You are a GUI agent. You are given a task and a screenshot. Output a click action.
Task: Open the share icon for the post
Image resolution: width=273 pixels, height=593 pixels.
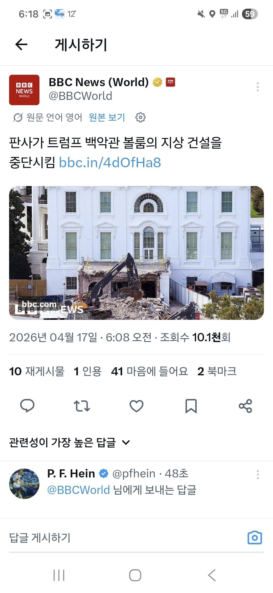pos(245,406)
